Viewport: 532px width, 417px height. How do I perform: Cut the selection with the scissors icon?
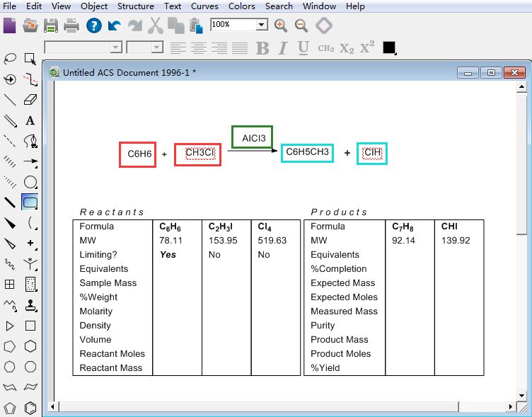point(156,25)
